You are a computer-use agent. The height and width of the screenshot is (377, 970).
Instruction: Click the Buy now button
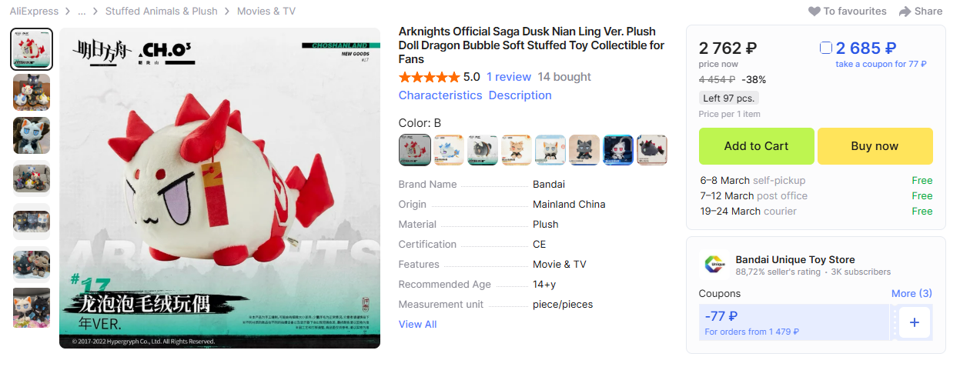[875, 146]
